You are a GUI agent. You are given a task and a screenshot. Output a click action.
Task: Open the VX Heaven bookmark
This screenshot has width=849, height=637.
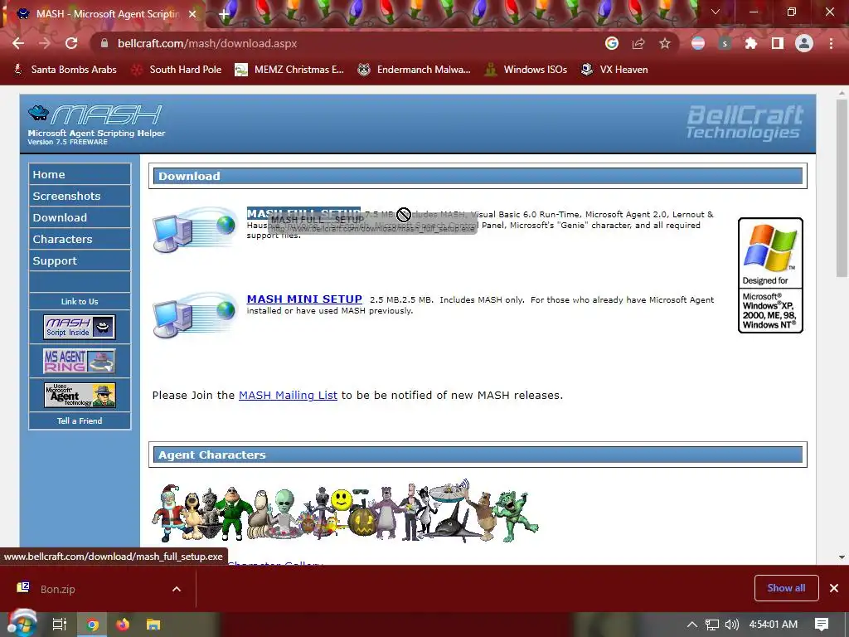pyautogui.click(x=614, y=70)
